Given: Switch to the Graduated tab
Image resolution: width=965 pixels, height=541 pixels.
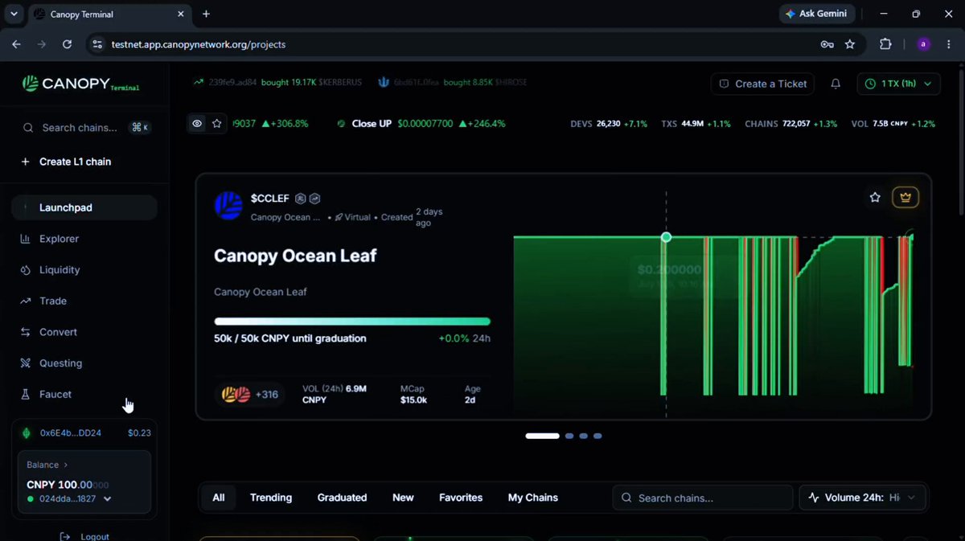Looking at the screenshot, I should coord(342,498).
